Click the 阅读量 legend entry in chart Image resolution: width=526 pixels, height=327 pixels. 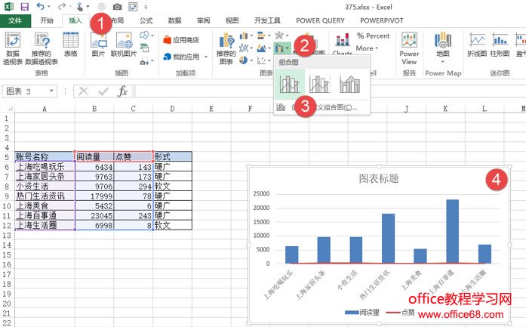362,313
